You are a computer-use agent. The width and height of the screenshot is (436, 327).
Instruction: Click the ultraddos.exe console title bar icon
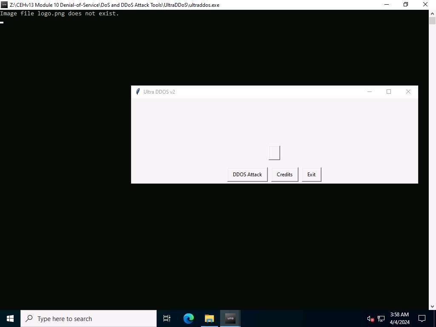(x=4, y=5)
